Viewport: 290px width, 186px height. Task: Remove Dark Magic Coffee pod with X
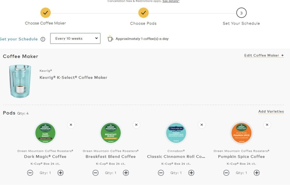tap(71, 125)
